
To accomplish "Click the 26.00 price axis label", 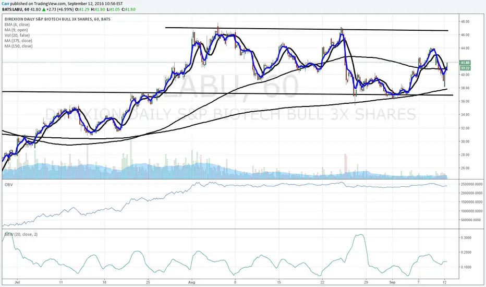I will (465, 168).
